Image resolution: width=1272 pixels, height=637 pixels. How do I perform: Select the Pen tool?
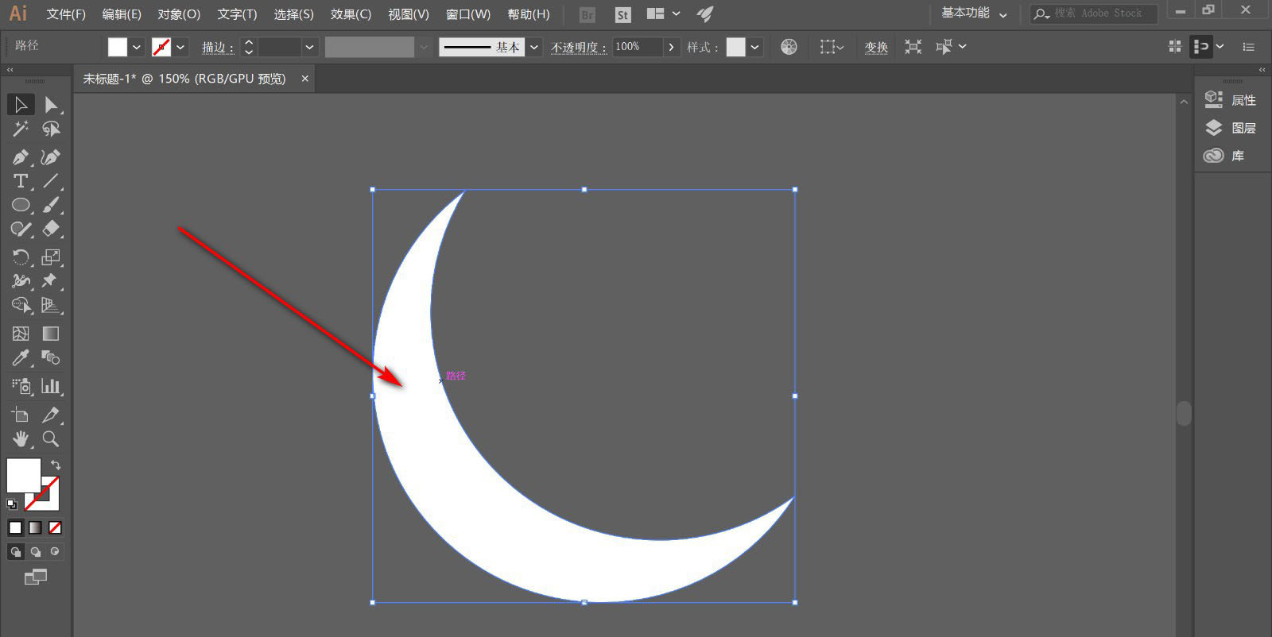[x=21, y=157]
